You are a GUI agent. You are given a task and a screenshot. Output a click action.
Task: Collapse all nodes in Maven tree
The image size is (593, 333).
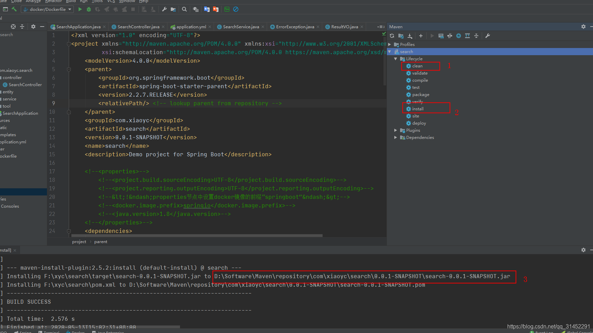476,35
